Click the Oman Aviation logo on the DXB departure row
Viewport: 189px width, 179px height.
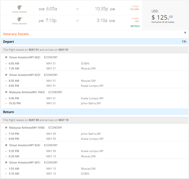20,8
